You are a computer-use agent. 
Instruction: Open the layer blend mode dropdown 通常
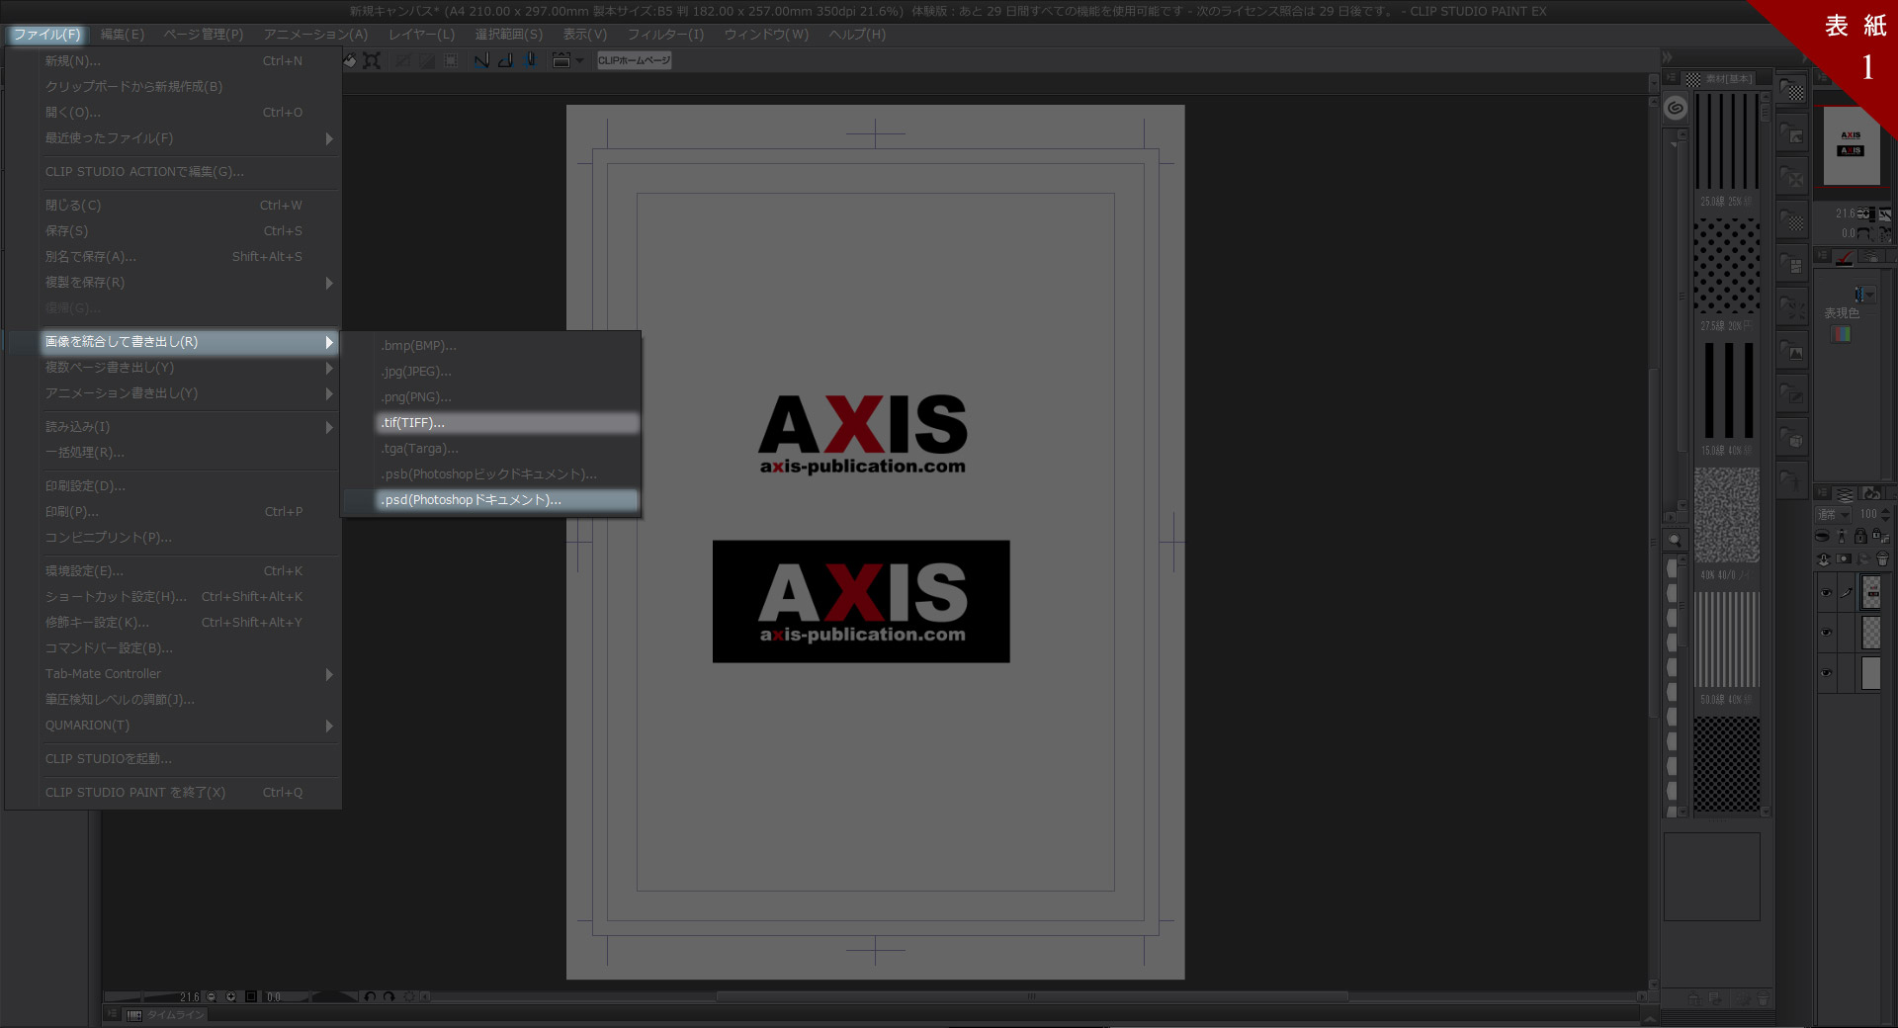[1834, 514]
